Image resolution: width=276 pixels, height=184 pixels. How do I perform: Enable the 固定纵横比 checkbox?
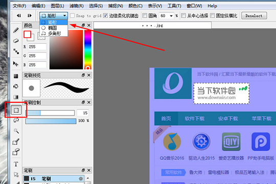(x=212, y=16)
